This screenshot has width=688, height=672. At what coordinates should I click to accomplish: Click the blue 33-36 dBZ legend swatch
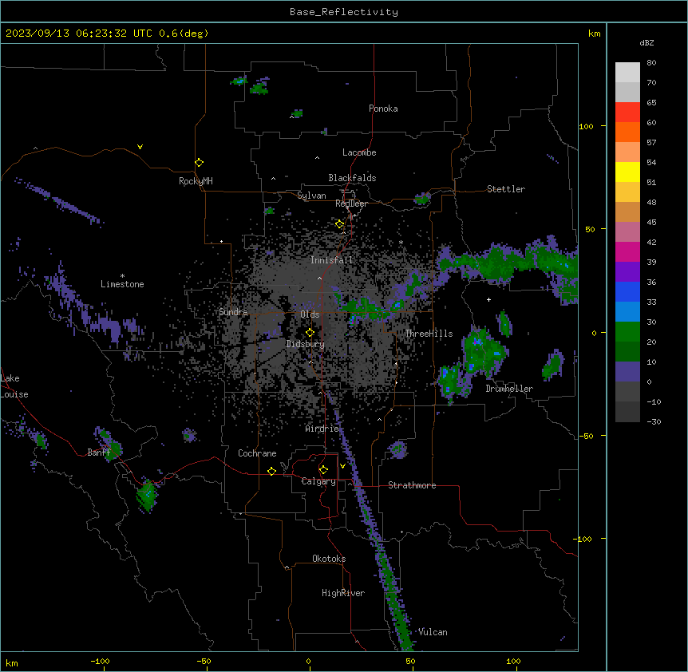tap(627, 291)
